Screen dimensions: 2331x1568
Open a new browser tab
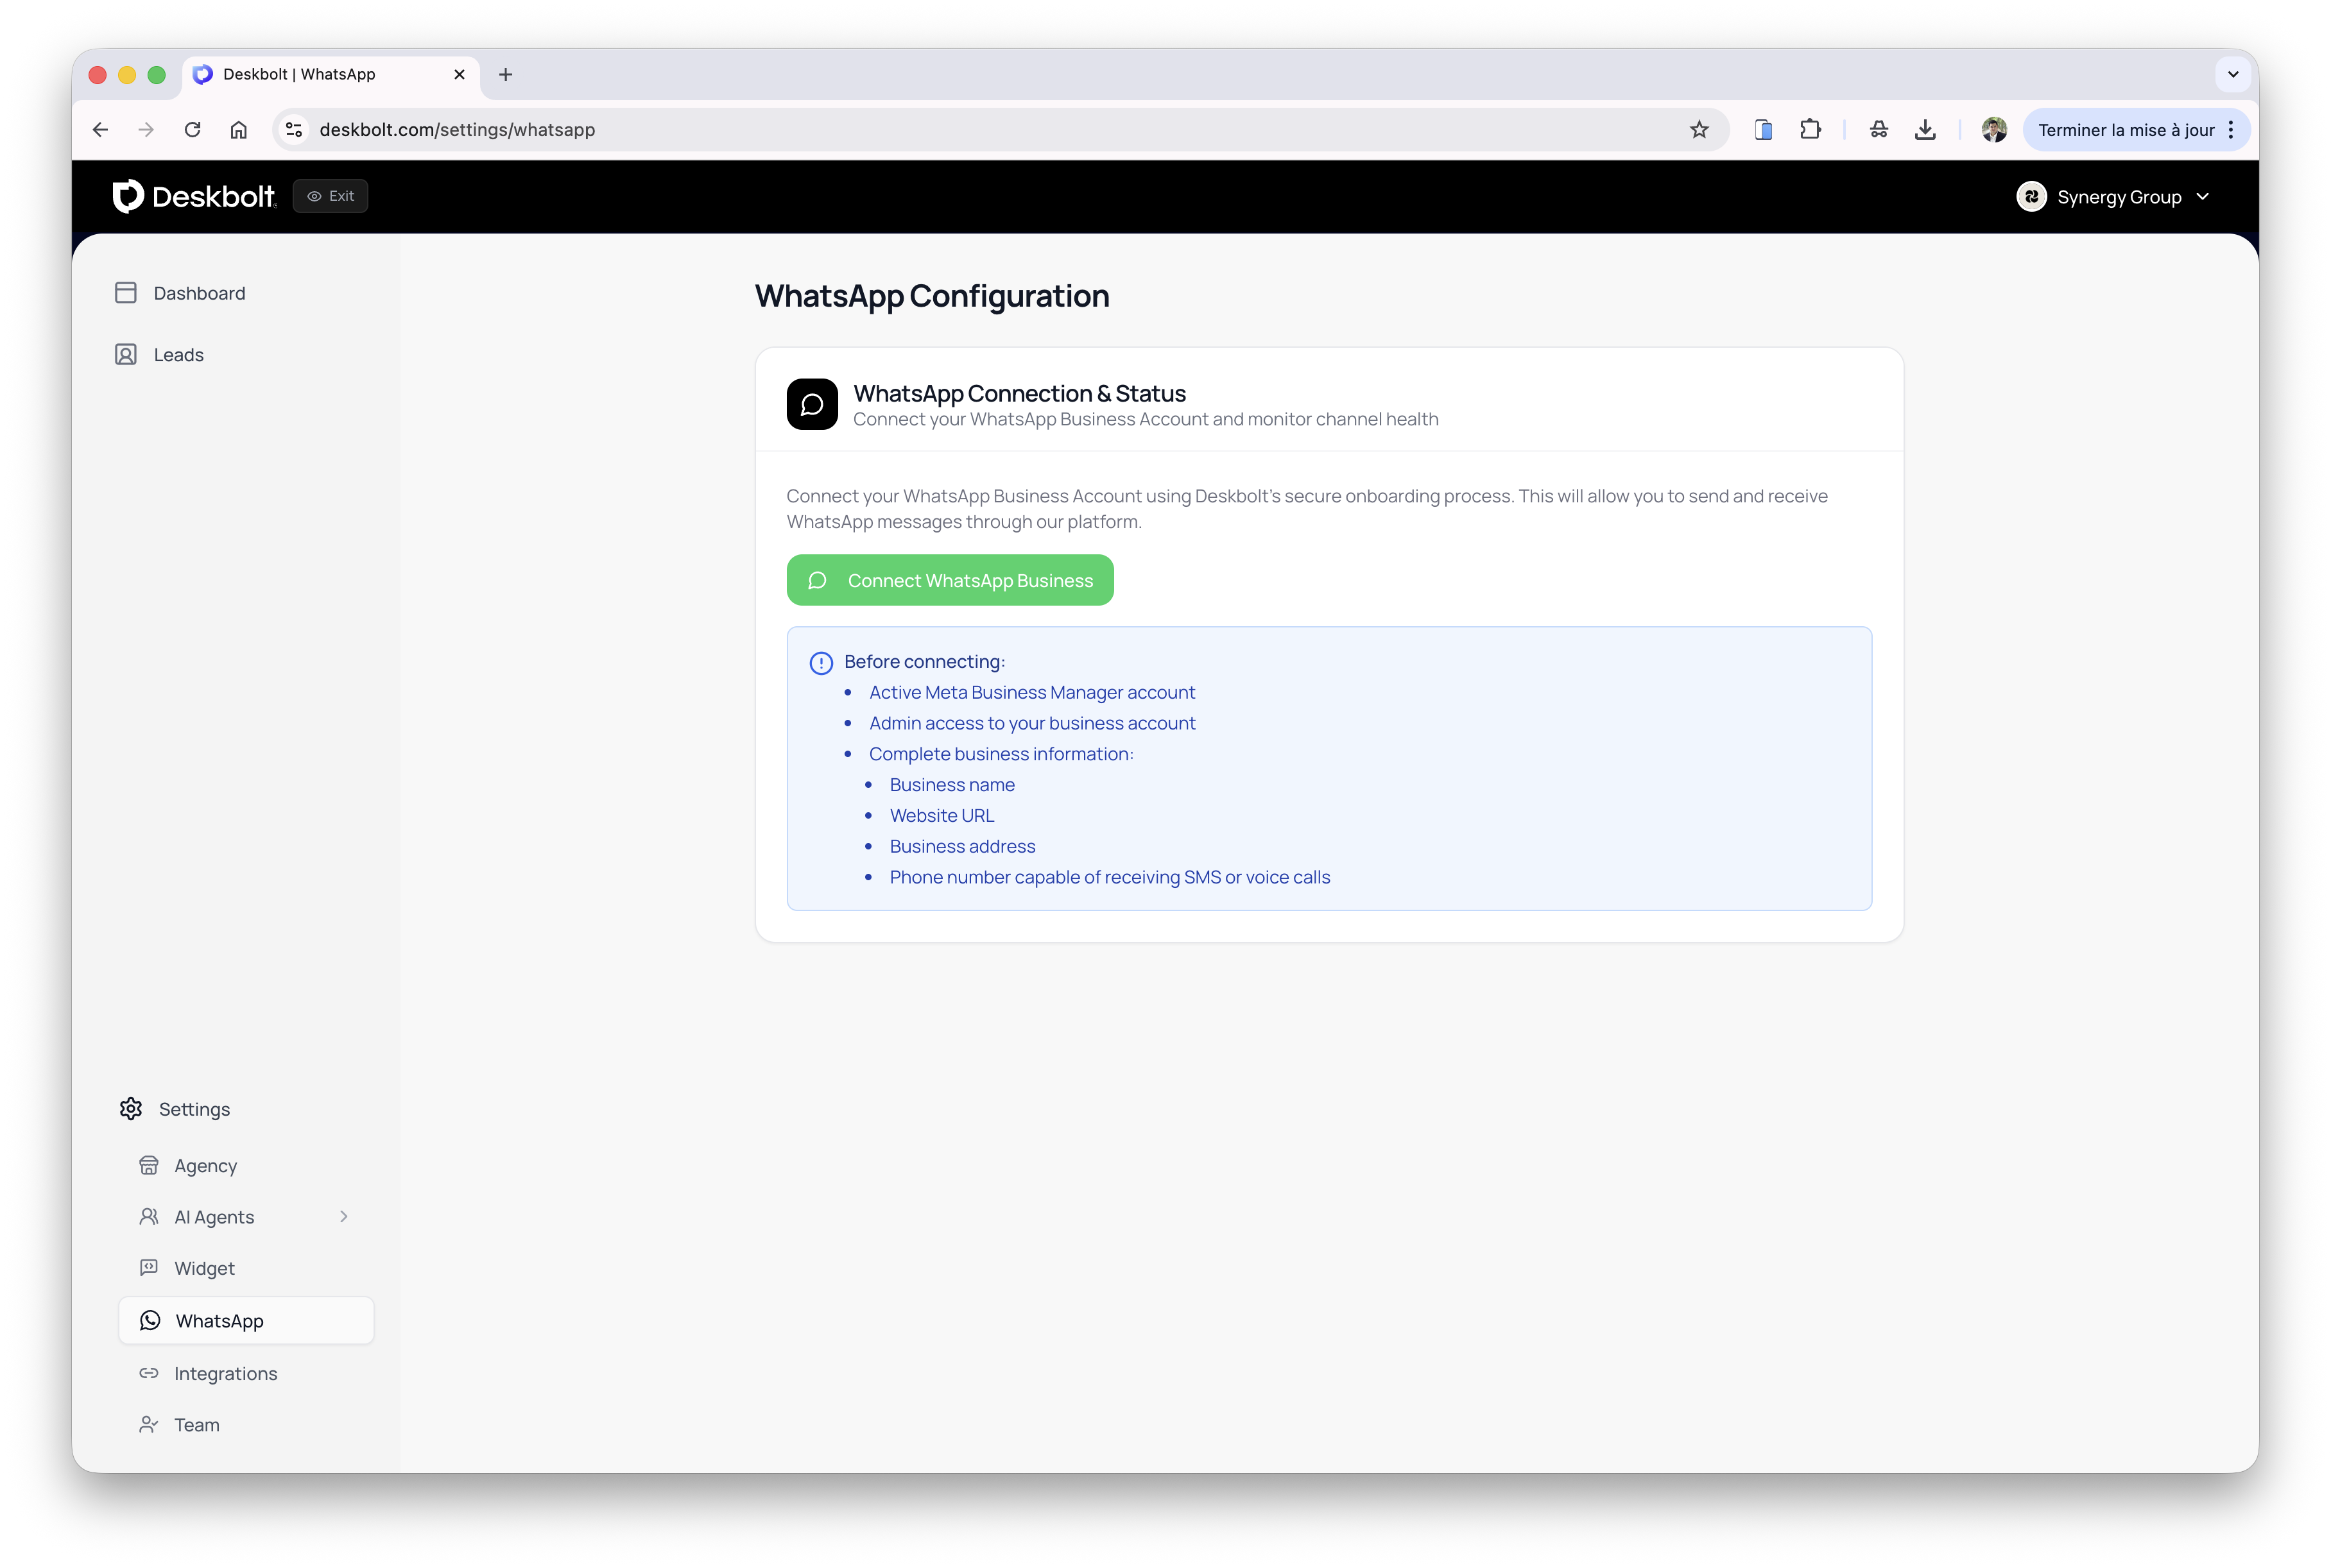(x=505, y=75)
